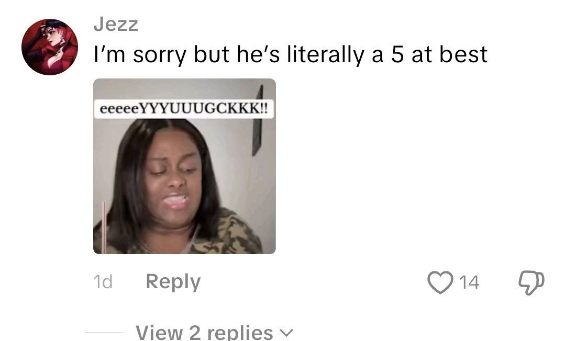
Task: Dislike the comment using thumbs-down icon
Action: click(531, 282)
